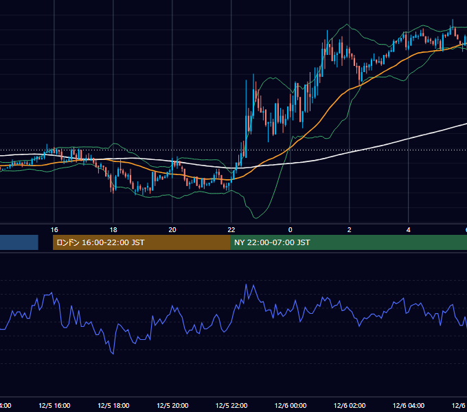This screenshot has height=412, width=467.
Task: Click the blue session bar left of London
Action: click(19, 242)
